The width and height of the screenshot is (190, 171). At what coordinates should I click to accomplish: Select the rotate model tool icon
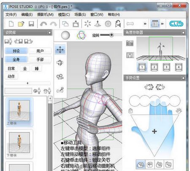[60, 63]
